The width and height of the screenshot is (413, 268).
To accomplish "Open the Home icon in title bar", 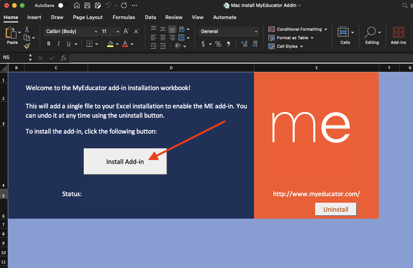I will 77,5.
